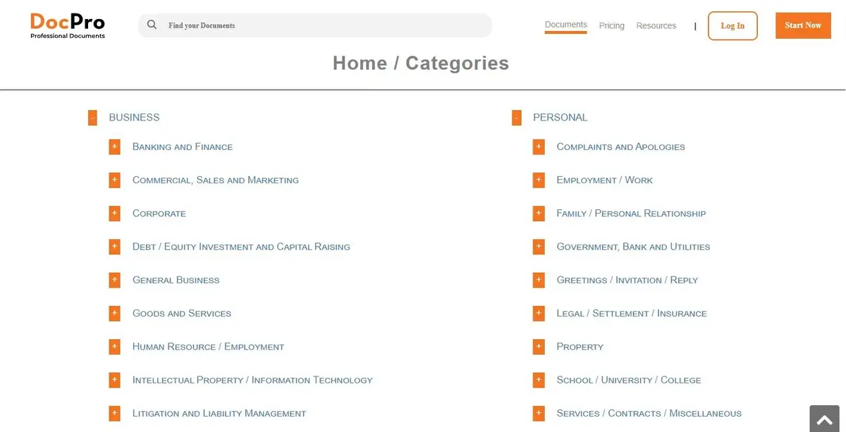
Task: Click the scroll-to-top arrow button
Action: [x=824, y=419]
